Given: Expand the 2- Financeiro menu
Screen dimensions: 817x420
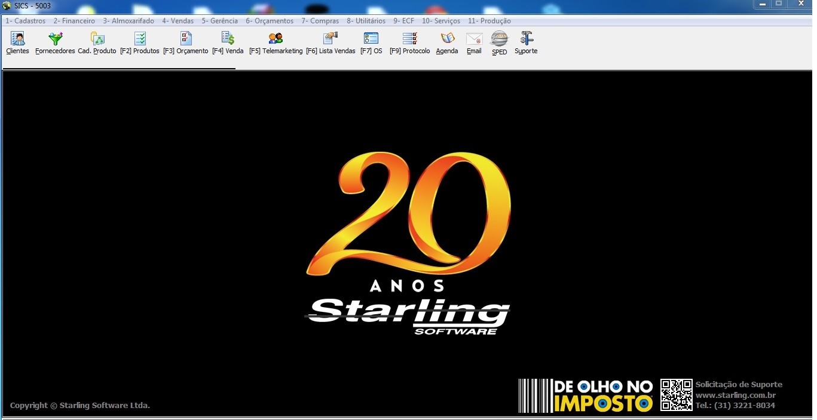Looking at the screenshot, I should [74, 21].
